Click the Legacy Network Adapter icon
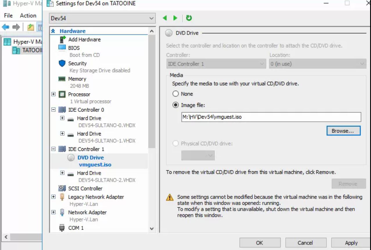 [x=62, y=197]
